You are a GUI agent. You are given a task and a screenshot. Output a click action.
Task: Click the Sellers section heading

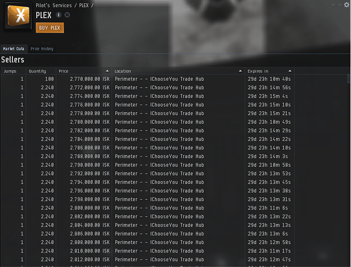pos(13,60)
